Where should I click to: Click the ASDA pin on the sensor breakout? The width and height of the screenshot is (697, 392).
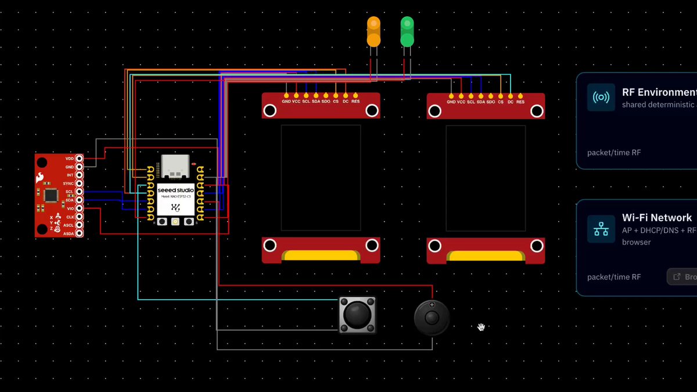[x=79, y=233]
